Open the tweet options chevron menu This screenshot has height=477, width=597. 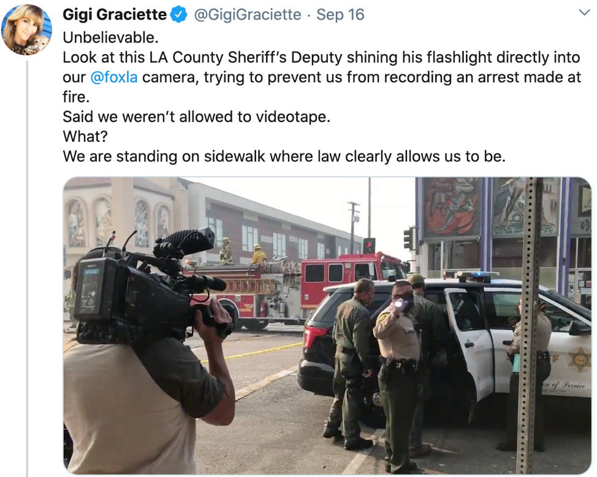[584, 13]
